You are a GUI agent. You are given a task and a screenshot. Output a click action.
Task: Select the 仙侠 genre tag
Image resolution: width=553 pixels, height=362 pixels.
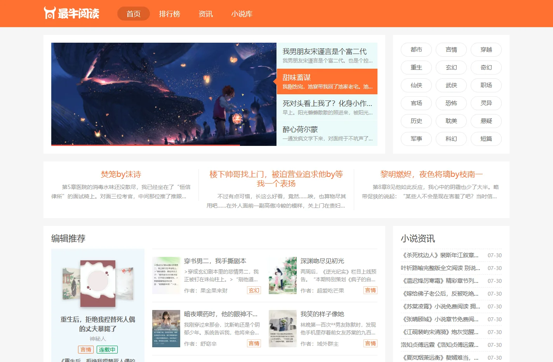[x=416, y=85]
